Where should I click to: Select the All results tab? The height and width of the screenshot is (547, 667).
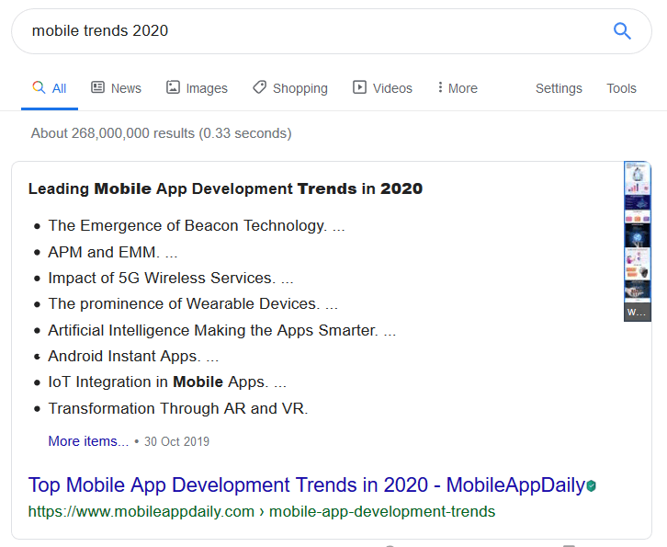(50, 88)
